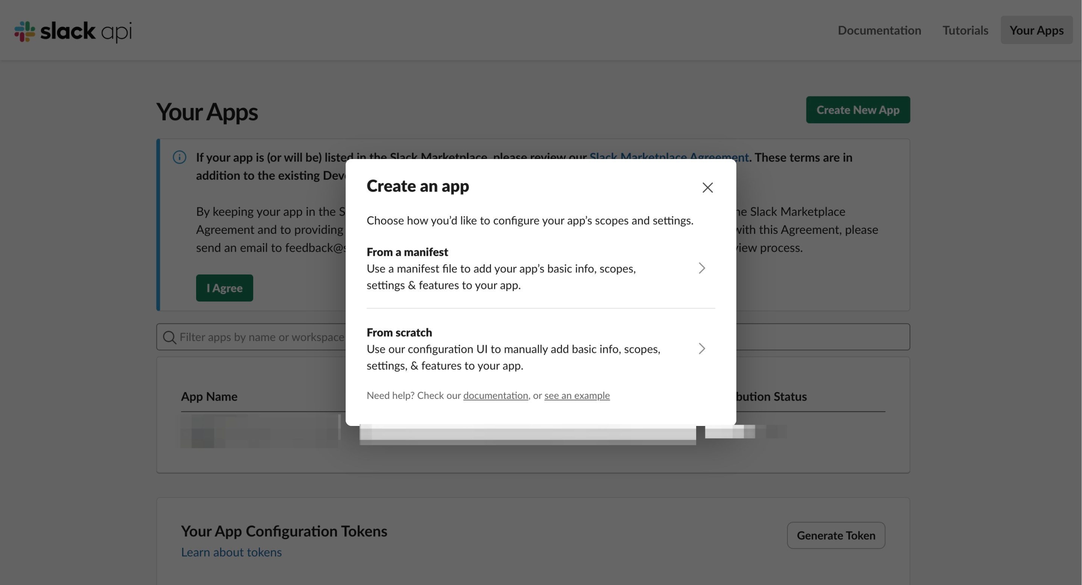The height and width of the screenshot is (585, 1082).
Task: Click the info icon in the notice banner
Action: coord(179,157)
